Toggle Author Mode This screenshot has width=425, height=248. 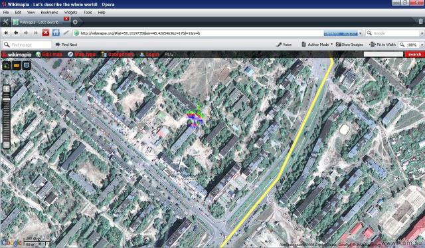coord(315,45)
